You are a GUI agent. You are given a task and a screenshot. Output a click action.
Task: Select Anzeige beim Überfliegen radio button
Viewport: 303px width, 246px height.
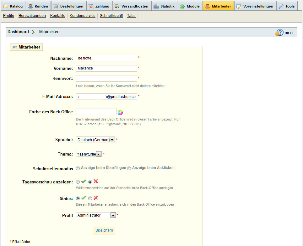tap(78, 168)
